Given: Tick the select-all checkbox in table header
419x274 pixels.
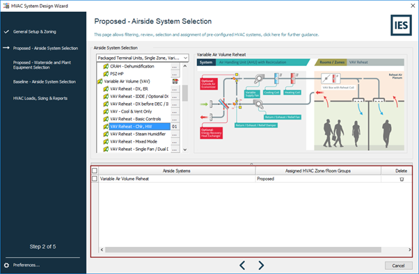Looking at the screenshot, I should [95, 170].
